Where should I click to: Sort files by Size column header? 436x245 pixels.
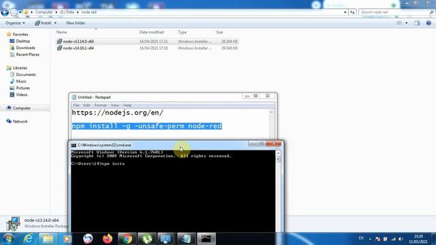[x=219, y=32]
